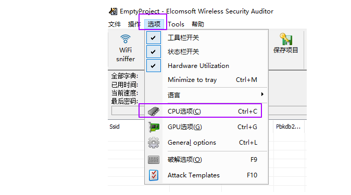This screenshot has width=351, height=195.
Task: Click the Ssid column header
Action: 115,127
